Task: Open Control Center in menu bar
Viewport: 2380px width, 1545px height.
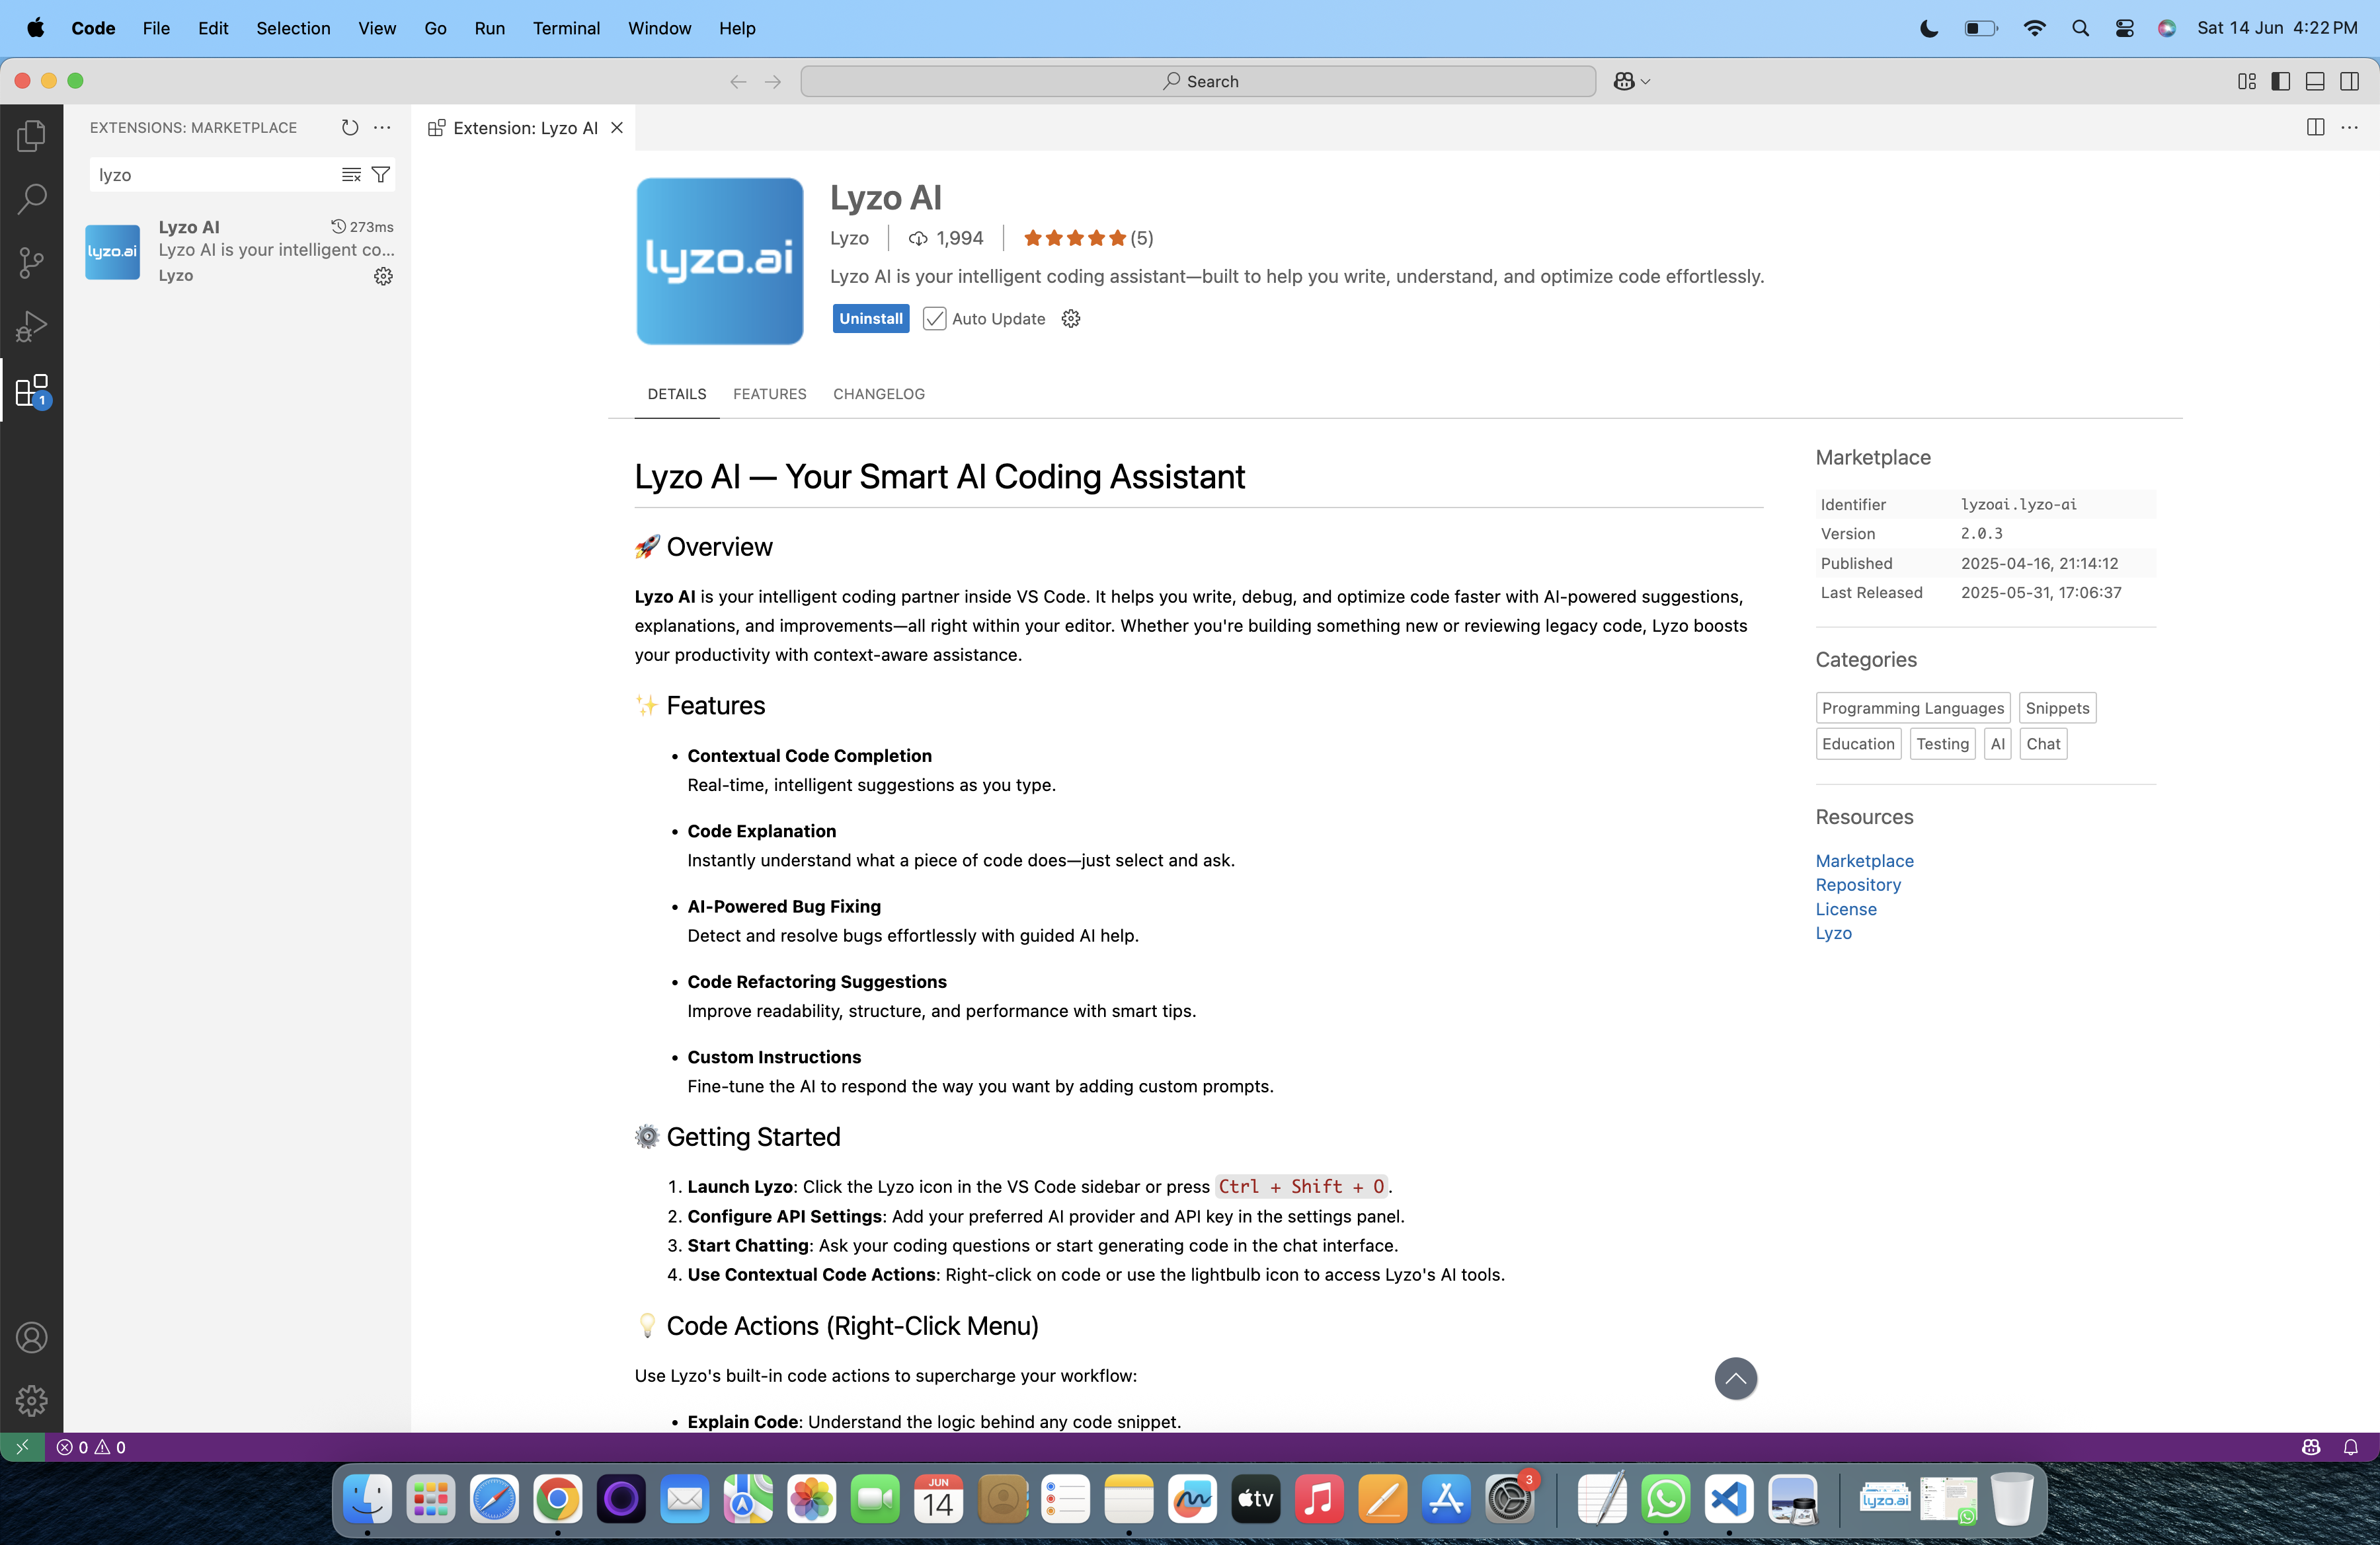Action: click(x=2124, y=28)
